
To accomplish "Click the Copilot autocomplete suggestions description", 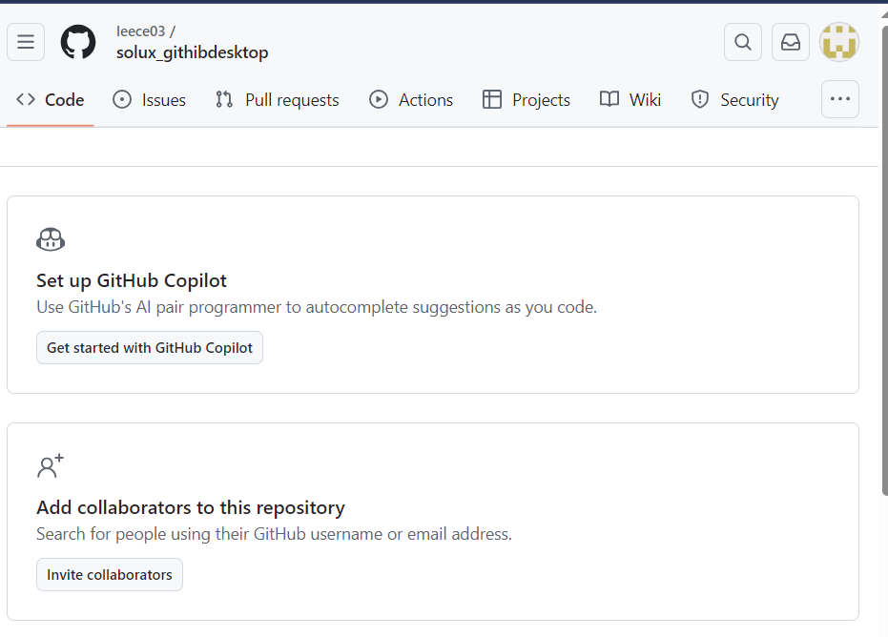I will [x=317, y=307].
